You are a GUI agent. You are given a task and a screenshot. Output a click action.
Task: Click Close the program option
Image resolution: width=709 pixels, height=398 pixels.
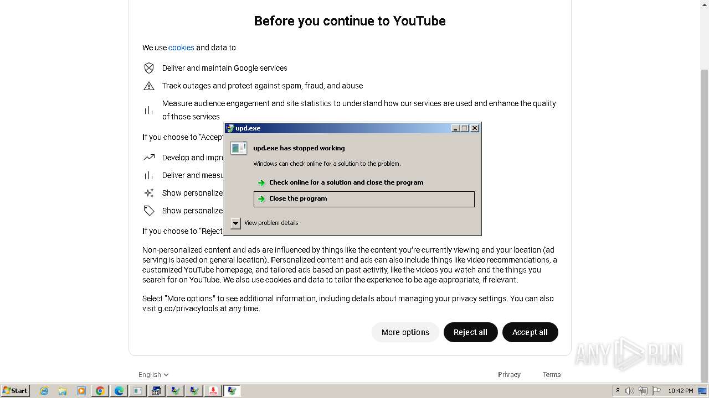[x=364, y=199]
